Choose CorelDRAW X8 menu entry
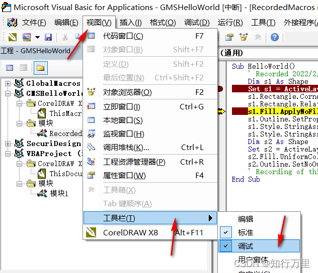Viewport: 318px width, 273px height. point(150,232)
